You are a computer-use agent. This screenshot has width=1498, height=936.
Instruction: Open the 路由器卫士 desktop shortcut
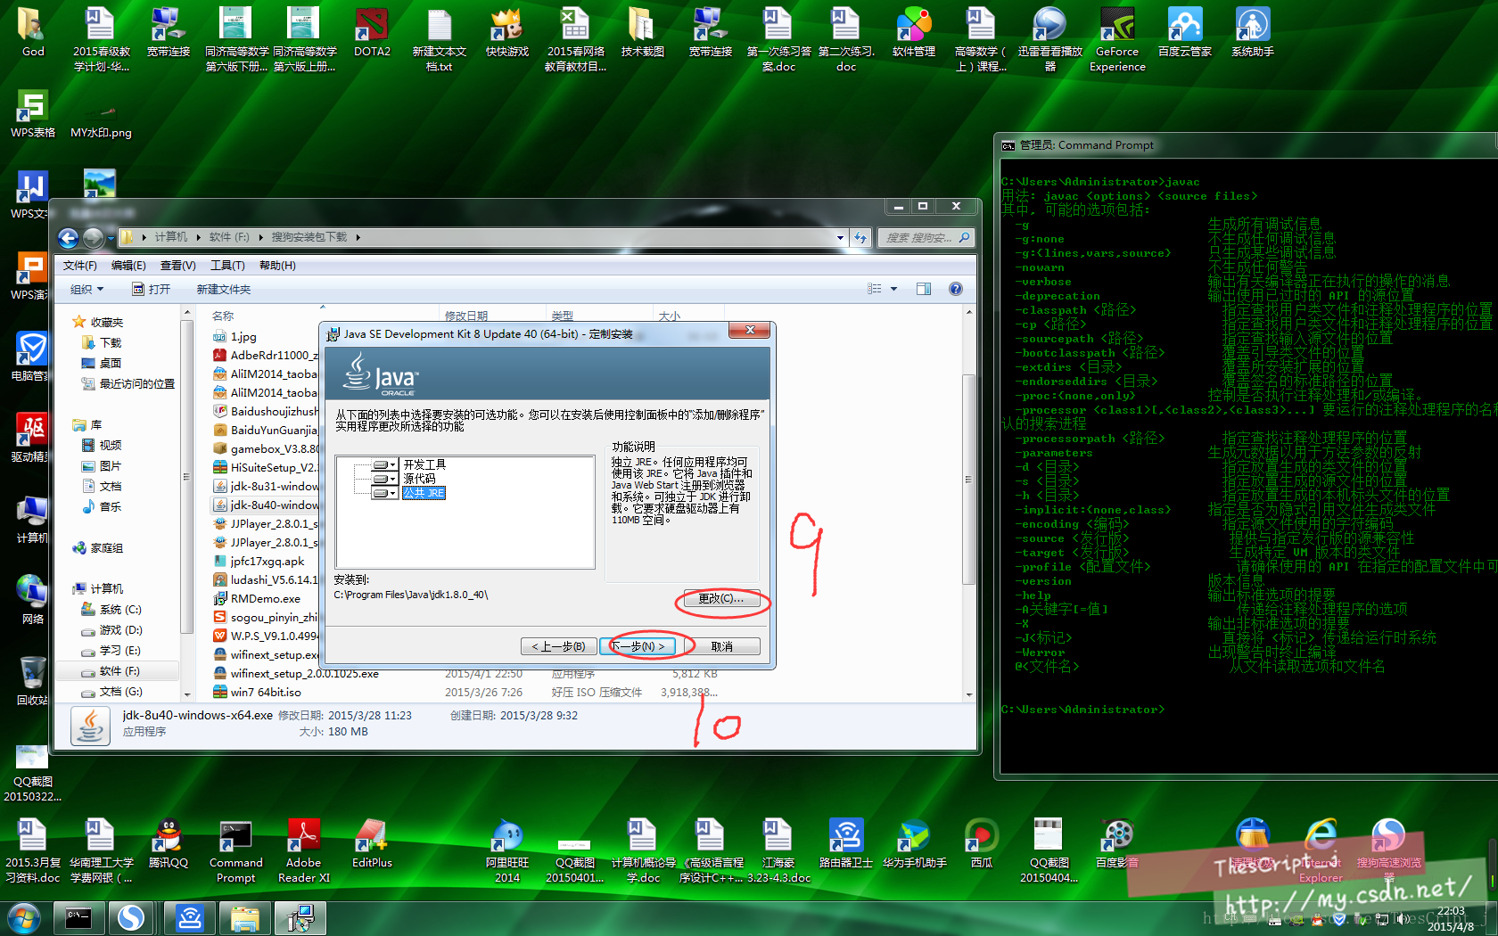(x=846, y=843)
